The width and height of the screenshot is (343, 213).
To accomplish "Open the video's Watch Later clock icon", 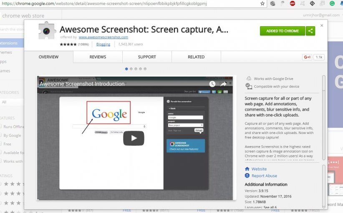I will [212, 84].
